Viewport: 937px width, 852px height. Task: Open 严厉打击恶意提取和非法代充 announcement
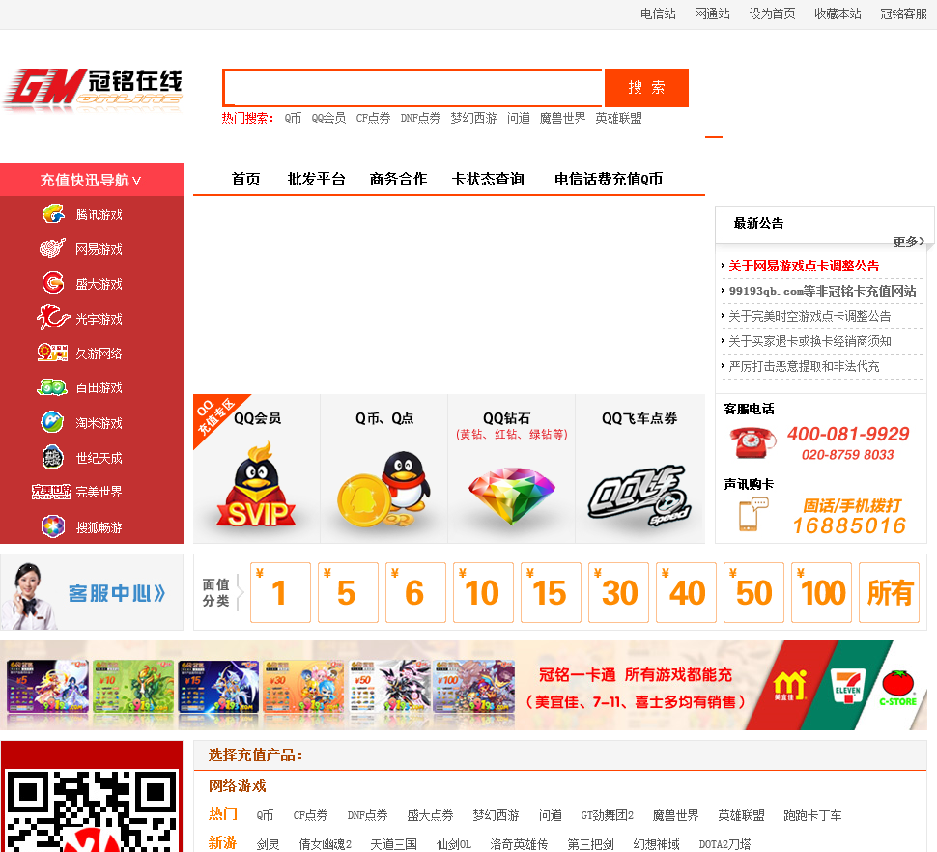coord(804,366)
